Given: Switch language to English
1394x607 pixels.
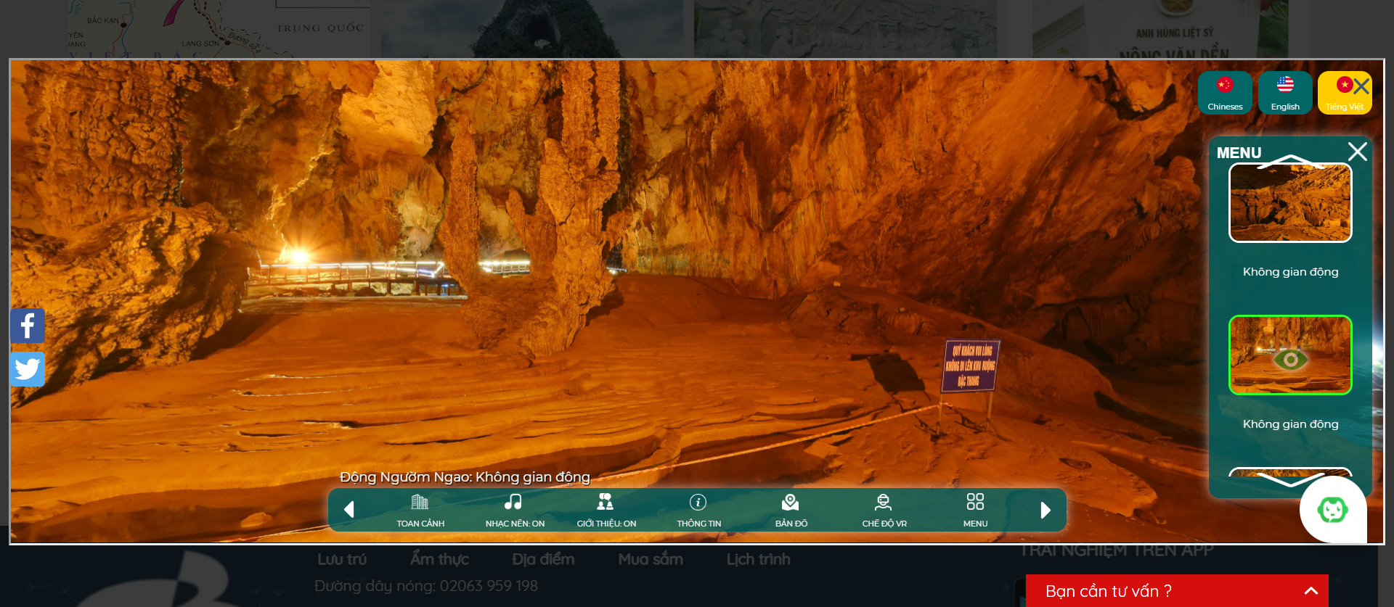Looking at the screenshot, I should click(1285, 93).
